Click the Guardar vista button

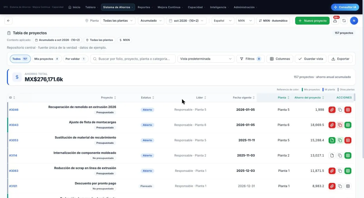(x=311, y=59)
